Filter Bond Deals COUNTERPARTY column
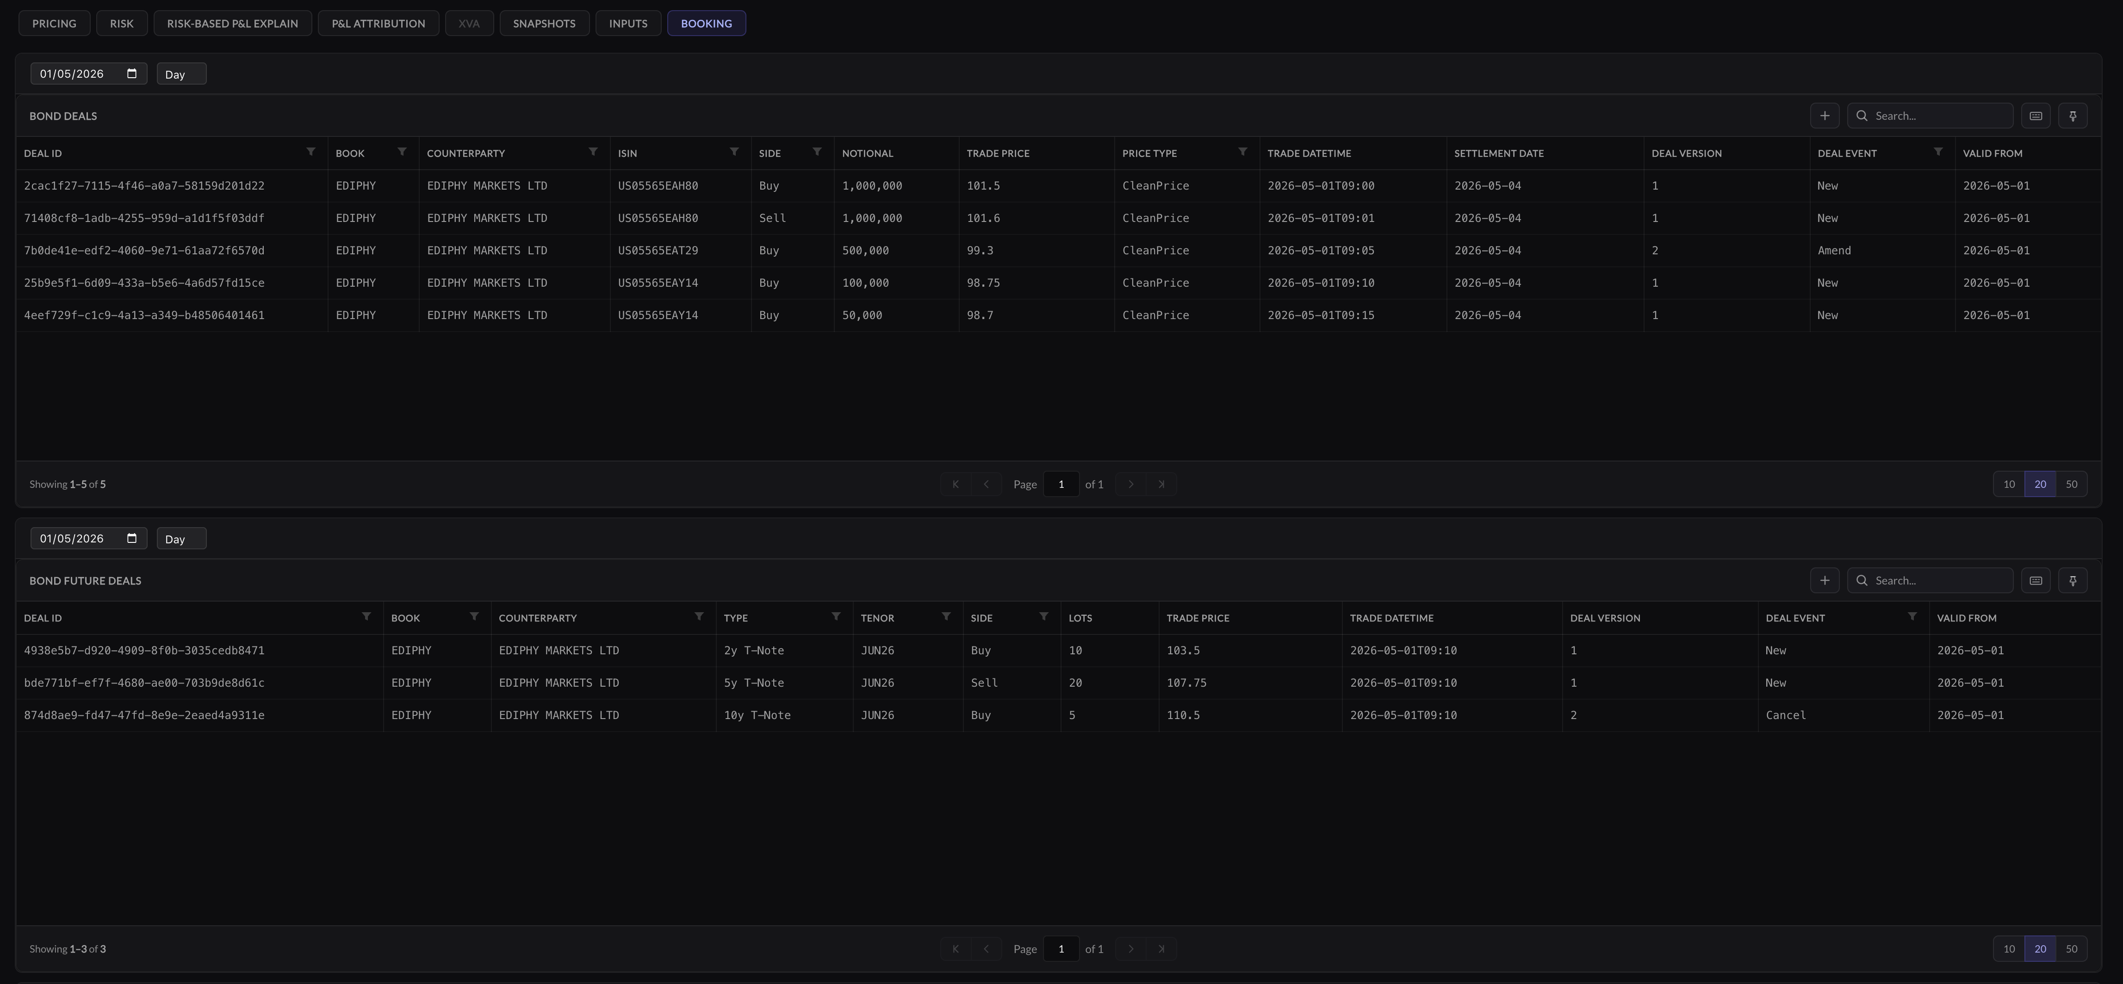Viewport: 2123px width, 984px height. pos(593,152)
